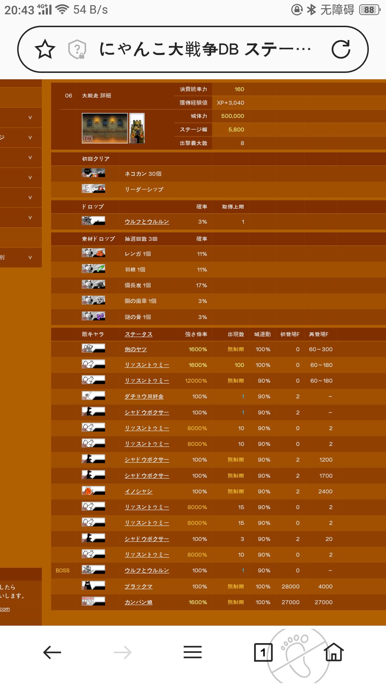This screenshot has width=386, height=686.
Task: Tap the Bluetooth status icon
Action: coord(311,10)
